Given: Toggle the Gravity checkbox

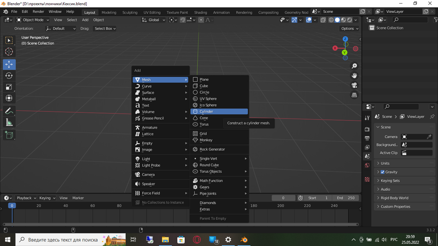Looking at the screenshot, I should pos(382,172).
